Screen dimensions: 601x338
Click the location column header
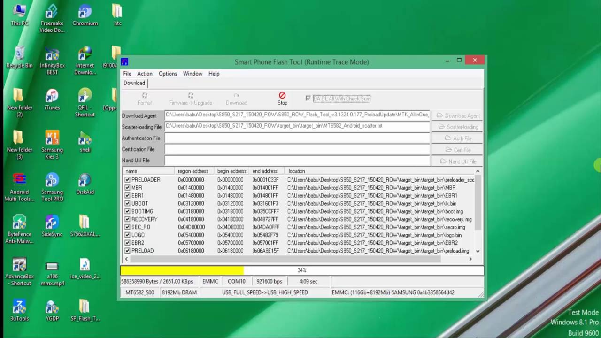coord(380,171)
